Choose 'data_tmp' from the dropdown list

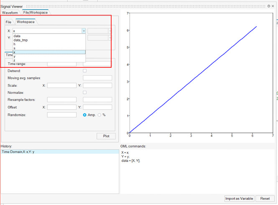click(x=20, y=40)
